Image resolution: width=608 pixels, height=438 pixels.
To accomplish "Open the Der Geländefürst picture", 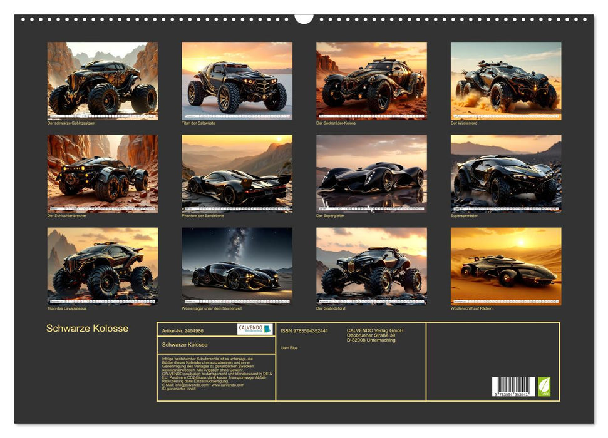I will pos(371,267).
